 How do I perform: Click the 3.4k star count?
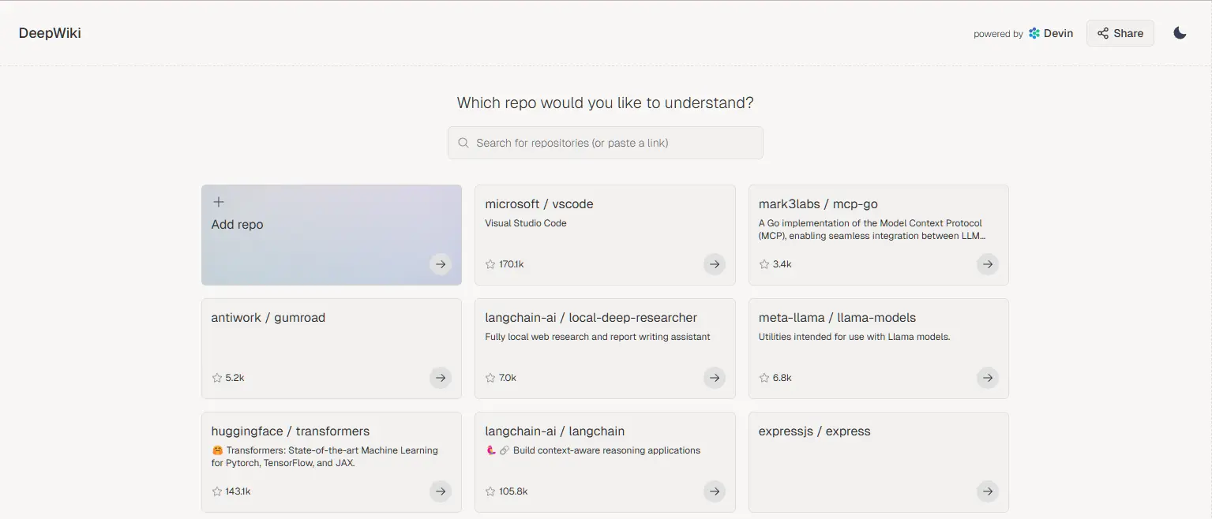pyautogui.click(x=782, y=264)
